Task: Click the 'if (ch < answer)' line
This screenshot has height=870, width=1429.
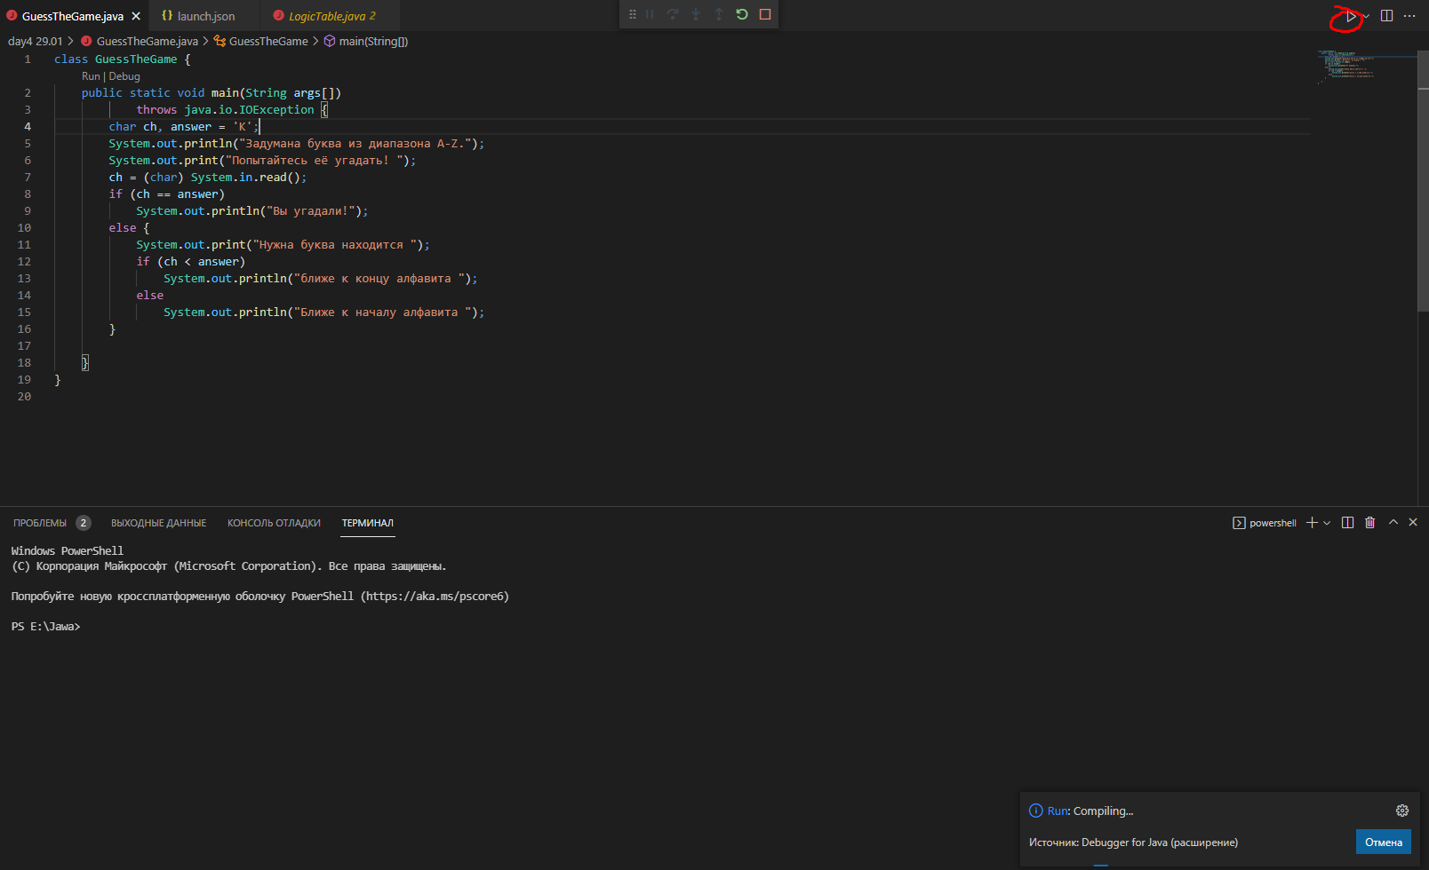Action: pos(191,262)
